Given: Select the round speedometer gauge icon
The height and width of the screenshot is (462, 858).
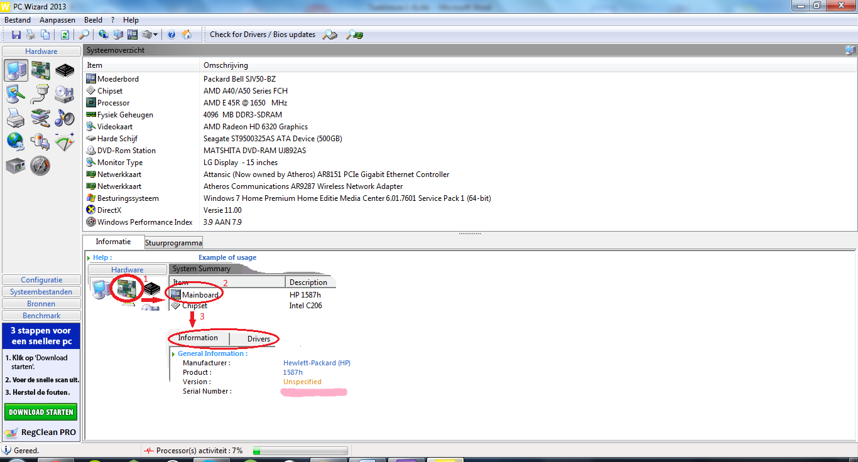Looking at the screenshot, I should 40,166.
